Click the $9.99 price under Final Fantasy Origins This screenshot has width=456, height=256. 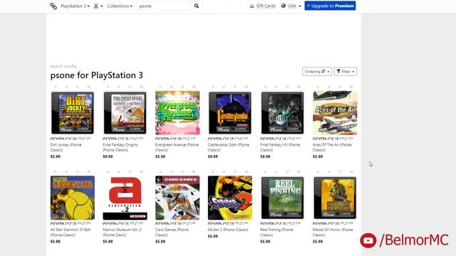tap(108, 156)
